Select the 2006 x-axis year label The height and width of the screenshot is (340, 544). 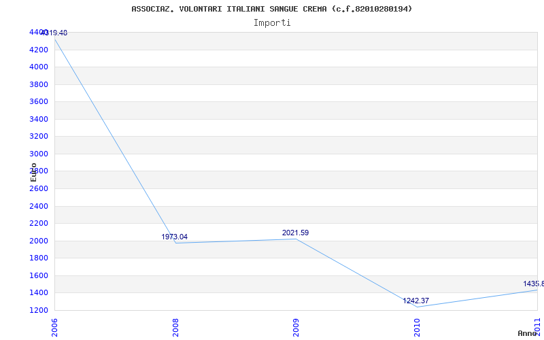tap(54, 328)
